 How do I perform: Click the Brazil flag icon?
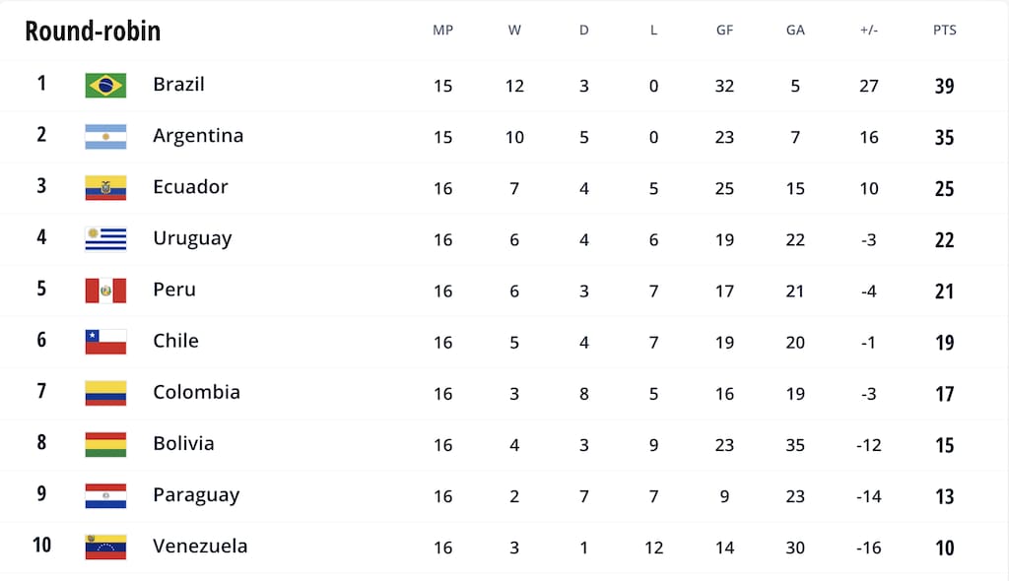pos(105,86)
